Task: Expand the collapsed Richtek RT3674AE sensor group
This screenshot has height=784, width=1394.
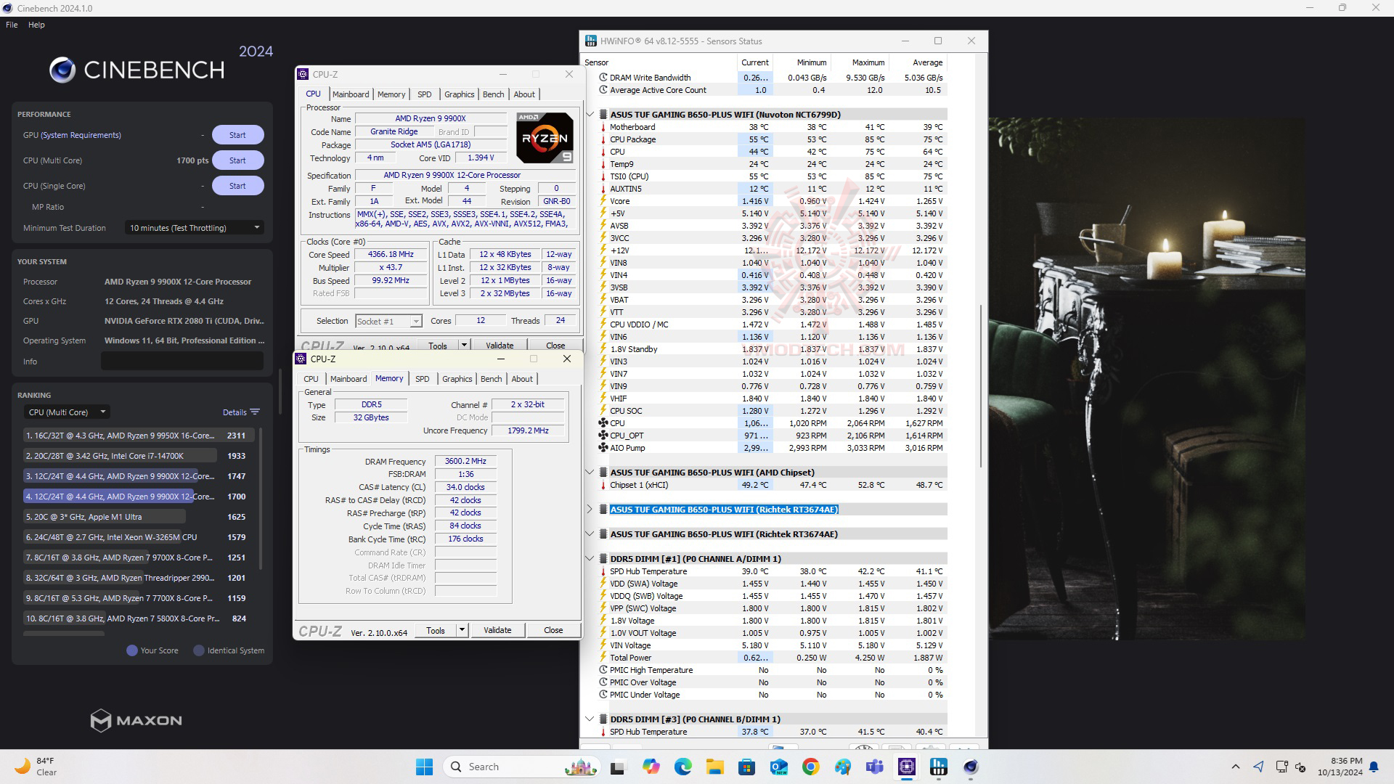Action: click(x=590, y=510)
